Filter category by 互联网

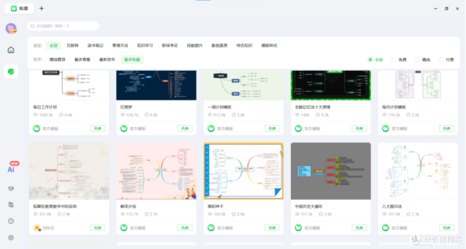[x=72, y=45]
